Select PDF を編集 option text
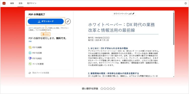 click(x=37, y=47)
